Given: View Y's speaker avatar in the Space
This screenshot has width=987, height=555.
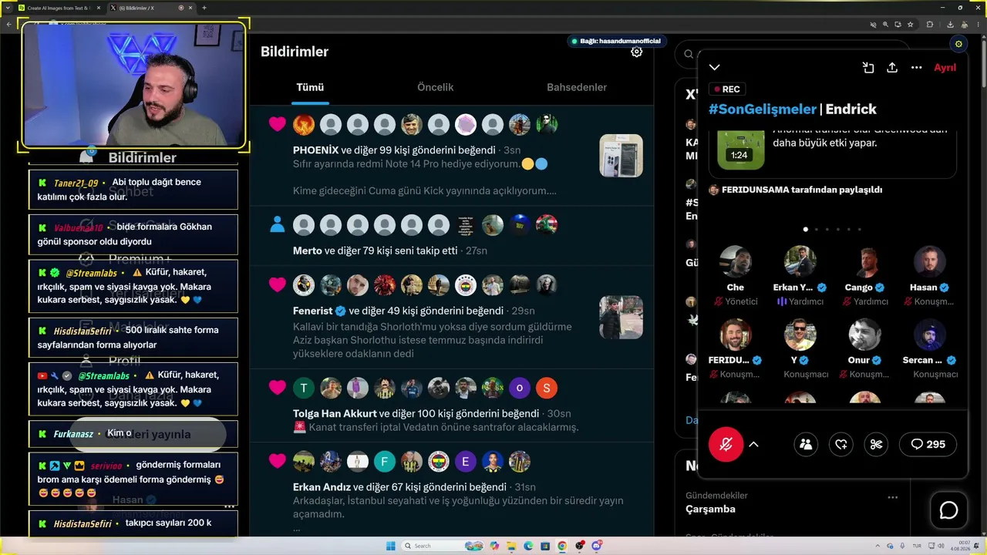Looking at the screenshot, I should 800,335.
